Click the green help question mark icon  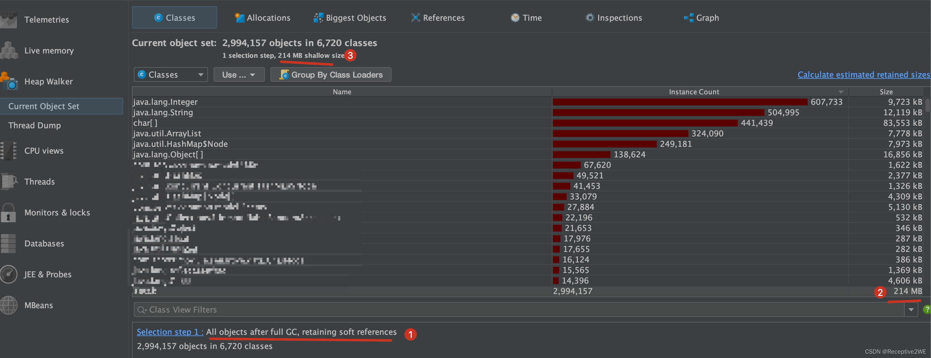[x=927, y=309]
